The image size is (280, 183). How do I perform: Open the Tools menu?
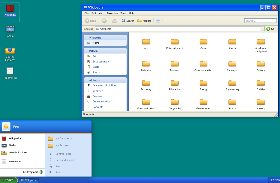pos(123,13)
